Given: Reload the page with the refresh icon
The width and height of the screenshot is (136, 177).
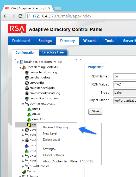Looking at the screenshot, I should 20,16.
